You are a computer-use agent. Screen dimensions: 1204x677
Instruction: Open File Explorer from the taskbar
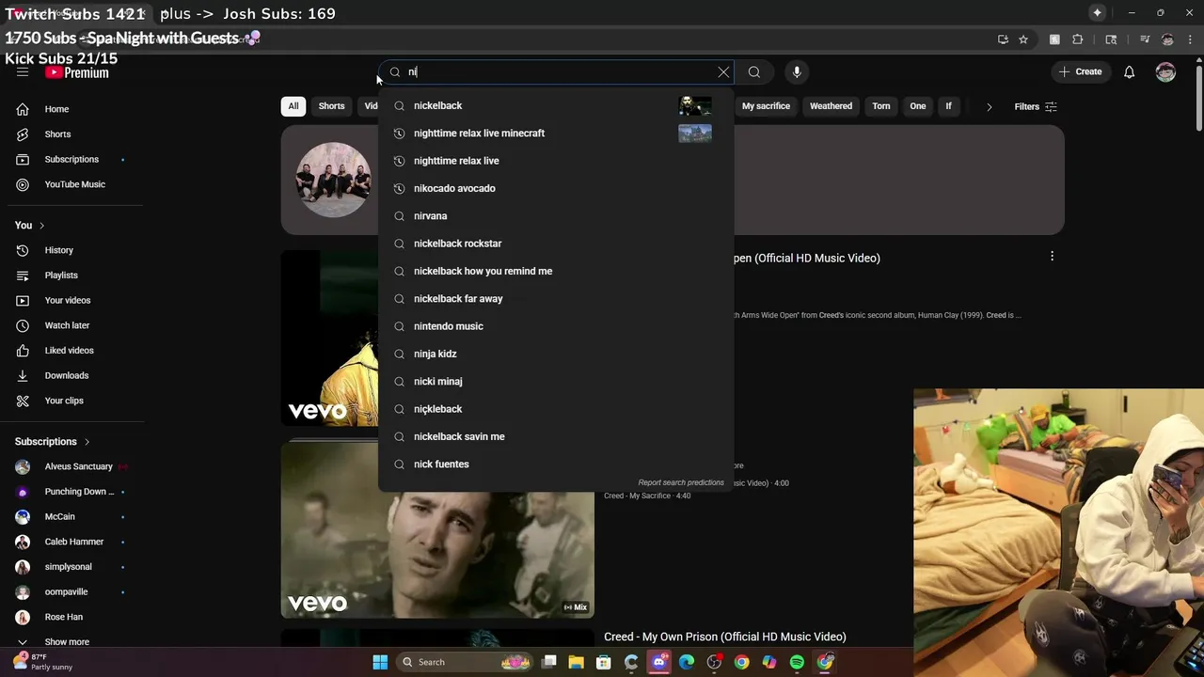(576, 662)
